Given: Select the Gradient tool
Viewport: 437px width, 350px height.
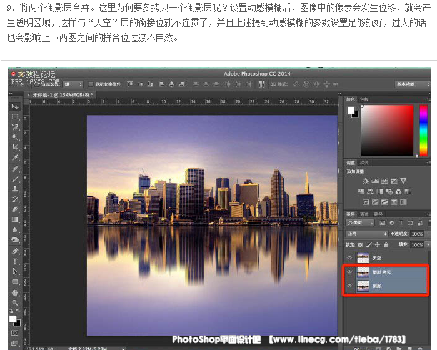Looking at the screenshot, I should (15, 219).
